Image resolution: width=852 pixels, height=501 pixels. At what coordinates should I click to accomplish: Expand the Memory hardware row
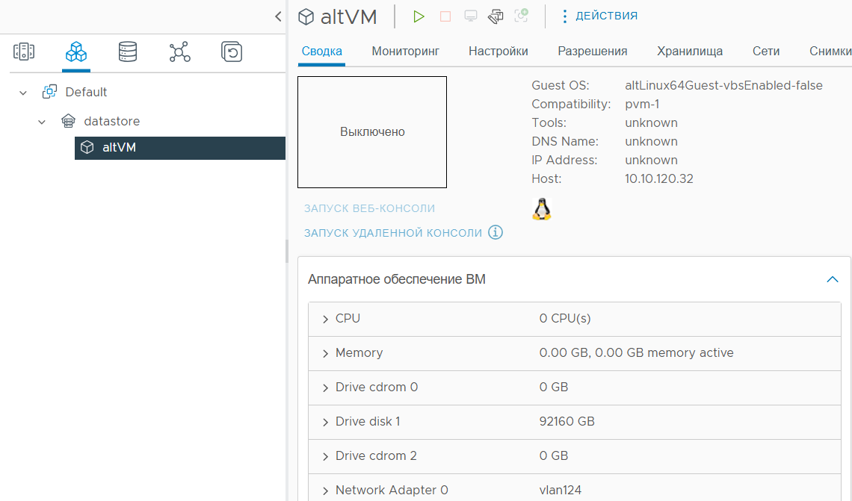pos(325,353)
